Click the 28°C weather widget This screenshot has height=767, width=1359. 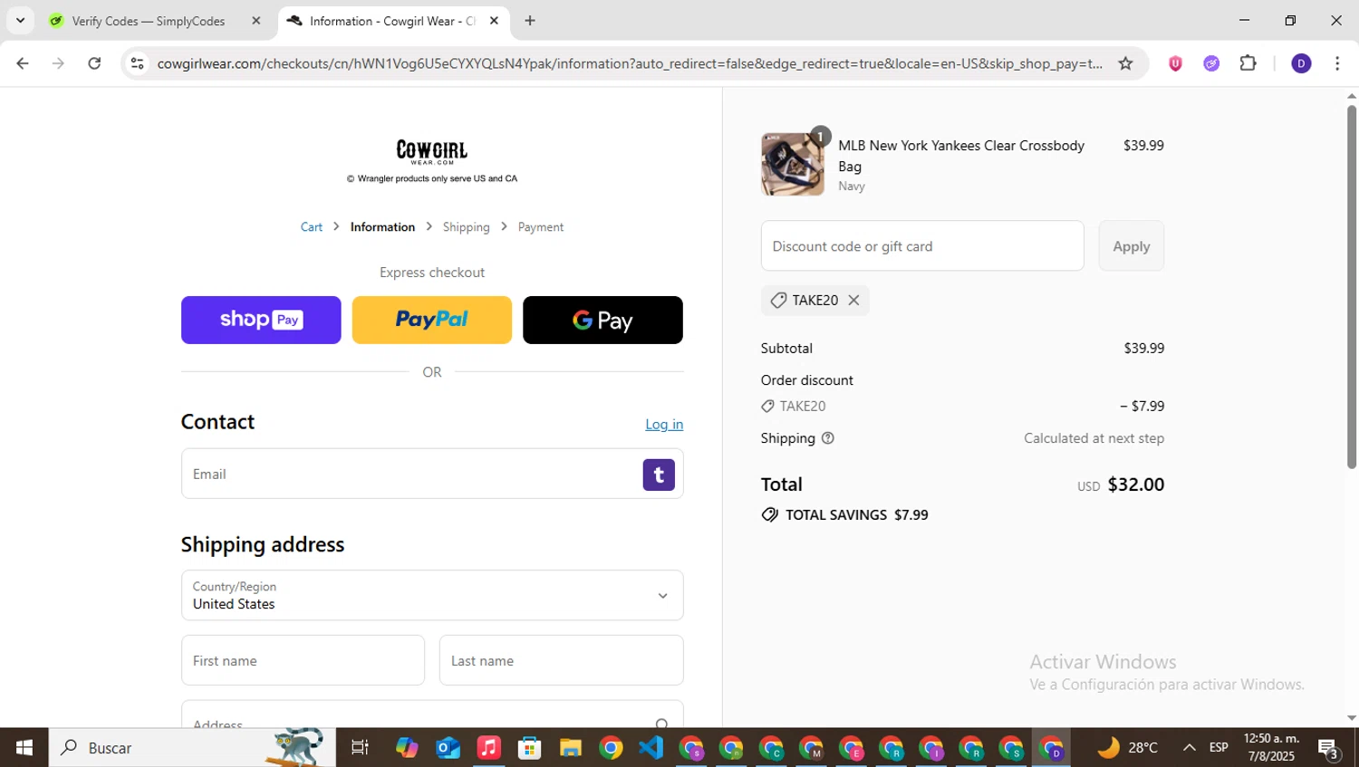click(1128, 748)
